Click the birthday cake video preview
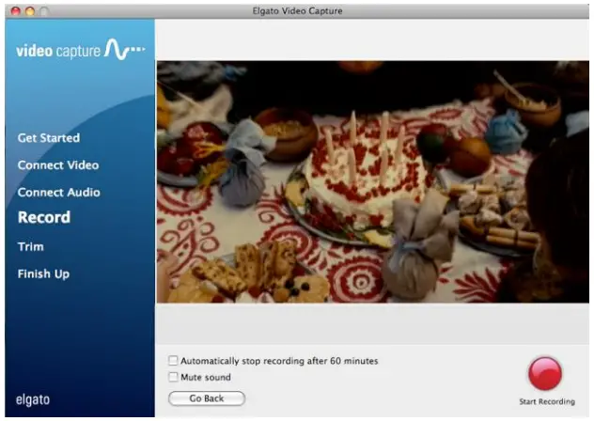The width and height of the screenshot is (594, 421). tap(373, 182)
